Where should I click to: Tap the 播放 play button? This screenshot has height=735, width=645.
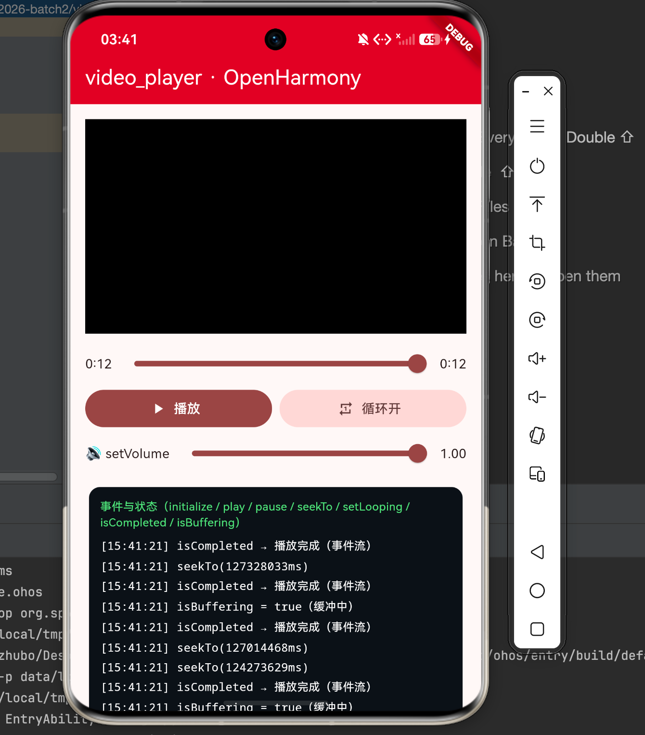pyautogui.click(x=179, y=408)
